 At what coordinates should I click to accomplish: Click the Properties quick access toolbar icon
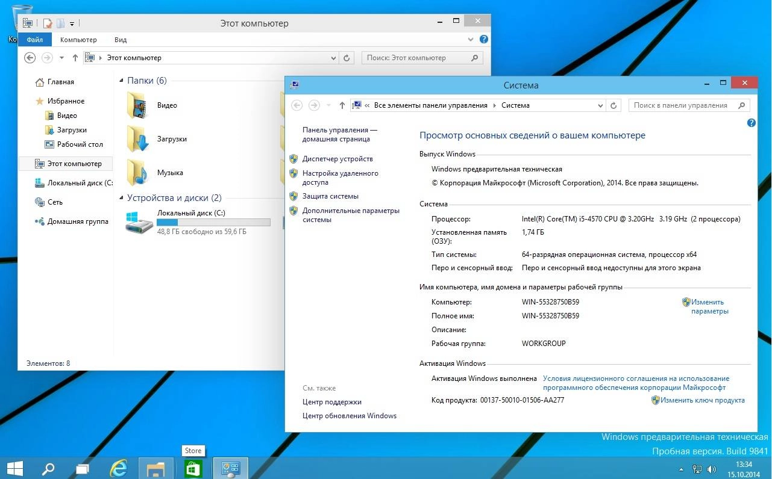coord(48,23)
